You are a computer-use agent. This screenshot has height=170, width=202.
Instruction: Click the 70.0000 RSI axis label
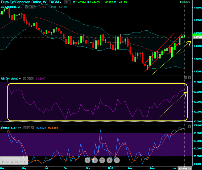(x=198, y=82)
